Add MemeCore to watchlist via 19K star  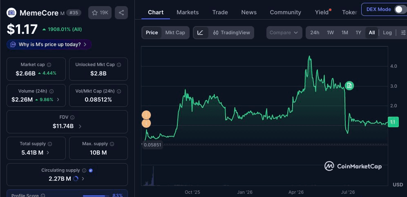tap(100, 13)
